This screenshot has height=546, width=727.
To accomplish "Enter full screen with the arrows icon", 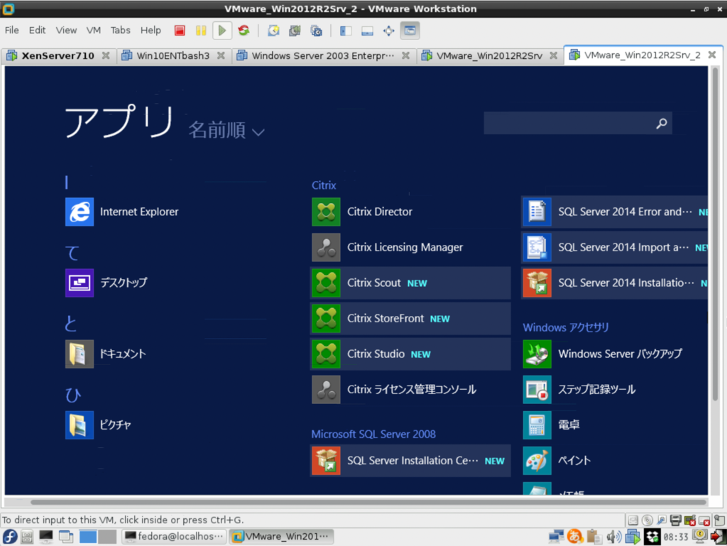I will (x=388, y=31).
